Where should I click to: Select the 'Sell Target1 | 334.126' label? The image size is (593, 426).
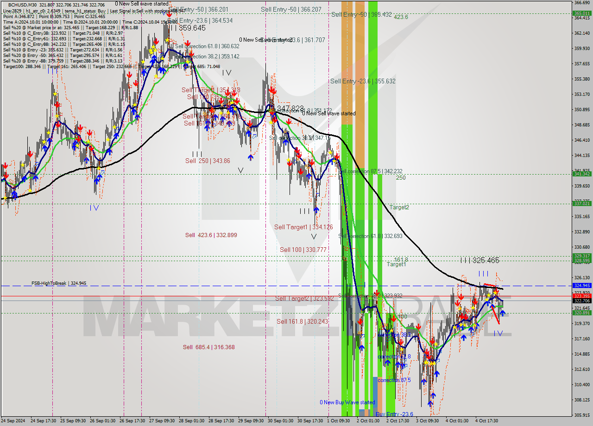pos(303,227)
